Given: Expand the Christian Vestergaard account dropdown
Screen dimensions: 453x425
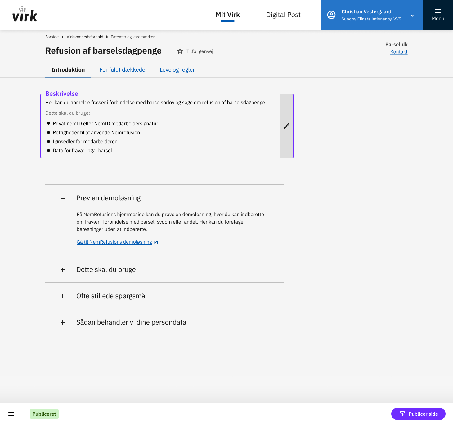Looking at the screenshot, I should point(412,15).
